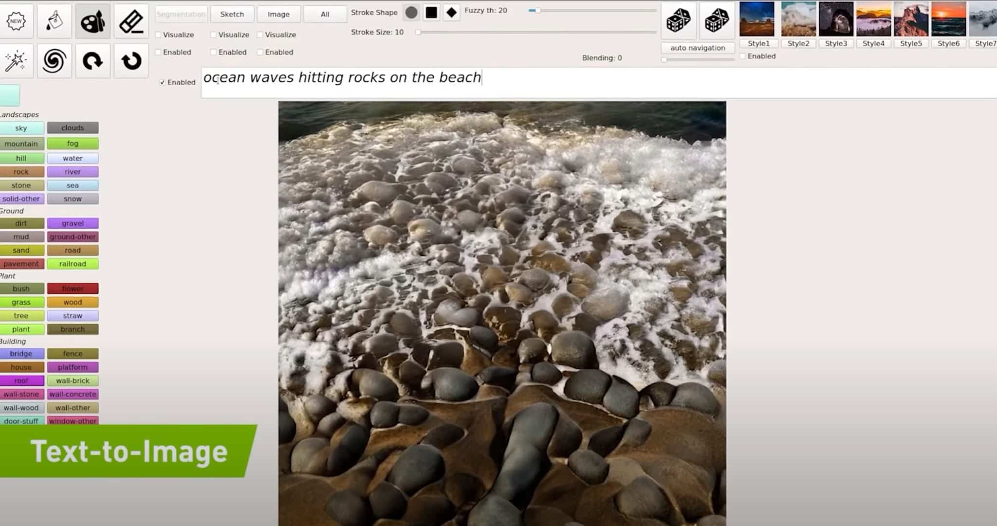Pick the water label color swatch
The height and width of the screenshot is (526, 997).
pos(73,158)
